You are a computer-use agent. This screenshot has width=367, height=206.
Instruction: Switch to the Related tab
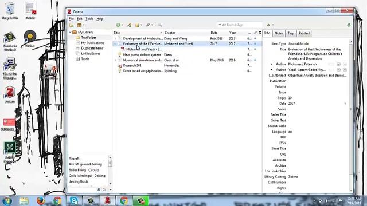click(x=304, y=33)
